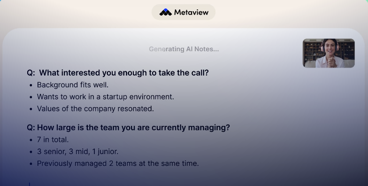Click the bullet before Values of the company
Image resolution: width=368 pixels, height=186 pixels.
click(31, 109)
